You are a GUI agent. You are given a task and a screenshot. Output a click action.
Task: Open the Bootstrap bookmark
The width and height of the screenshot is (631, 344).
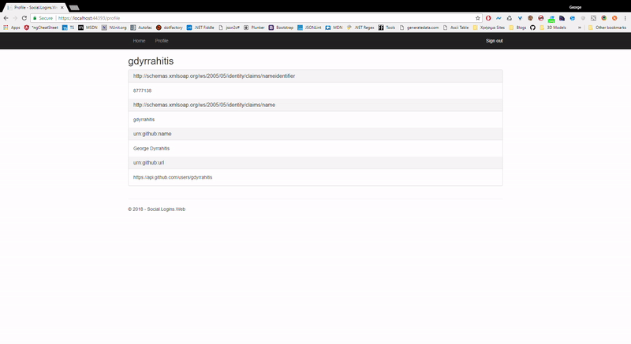[x=281, y=28]
